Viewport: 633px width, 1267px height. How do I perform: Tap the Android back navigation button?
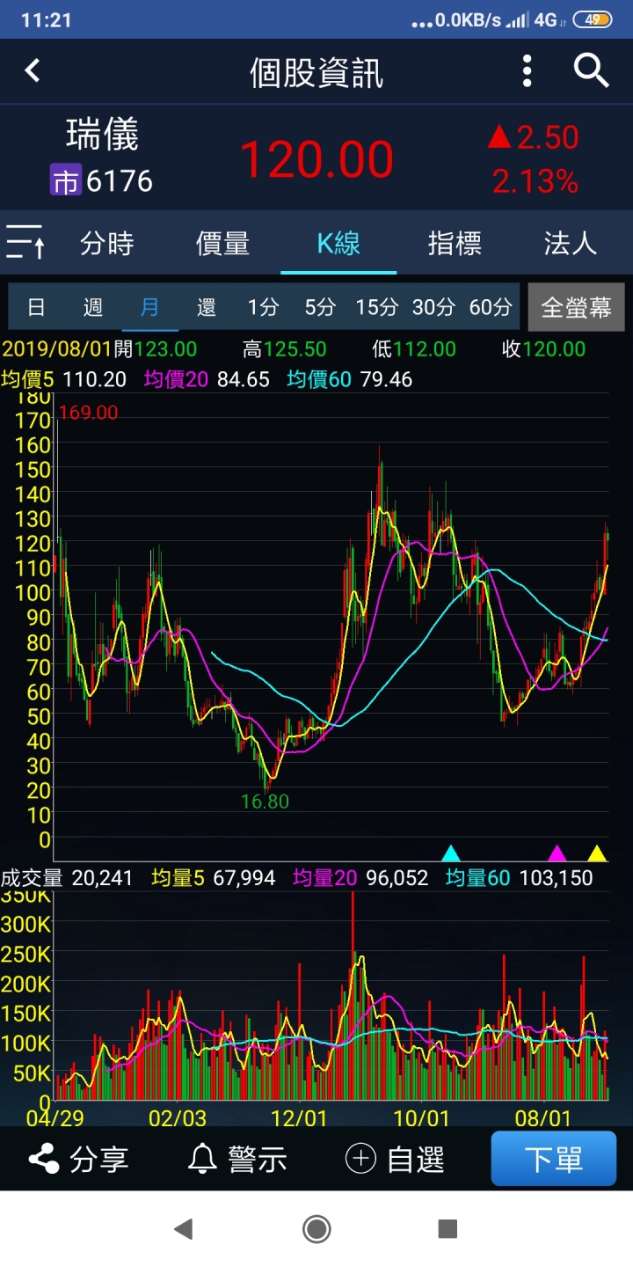(183, 1229)
